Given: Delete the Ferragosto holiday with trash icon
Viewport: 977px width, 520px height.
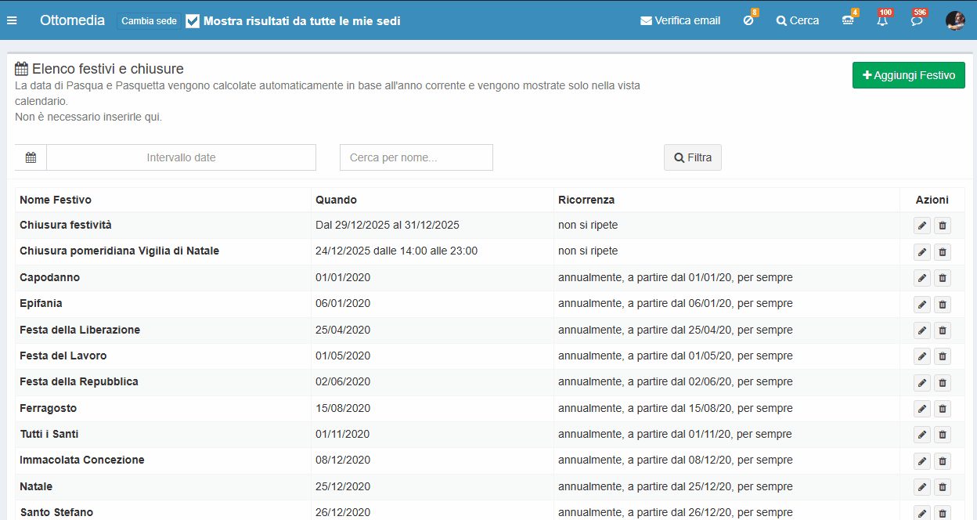Looking at the screenshot, I should [x=943, y=409].
